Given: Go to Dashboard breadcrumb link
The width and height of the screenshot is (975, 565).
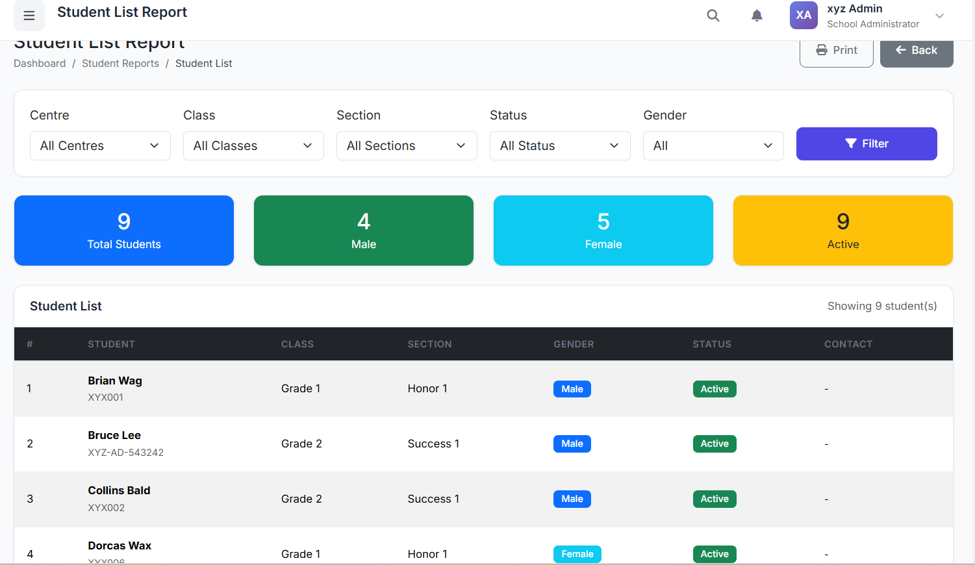Looking at the screenshot, I should click(40, 64).
